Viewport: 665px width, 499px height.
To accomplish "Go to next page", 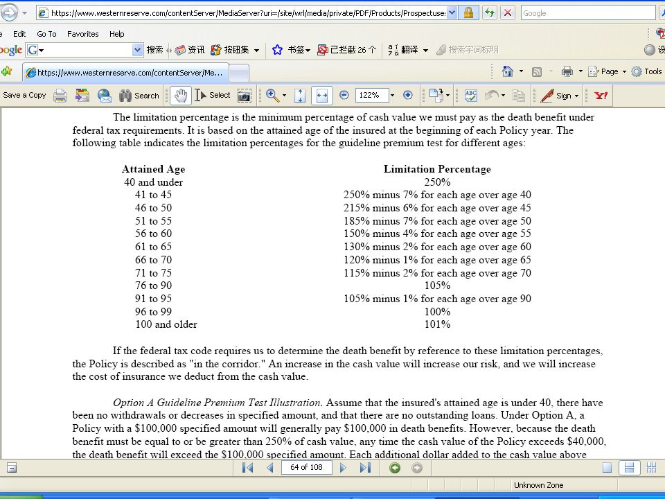I will (x=343, y=468).
